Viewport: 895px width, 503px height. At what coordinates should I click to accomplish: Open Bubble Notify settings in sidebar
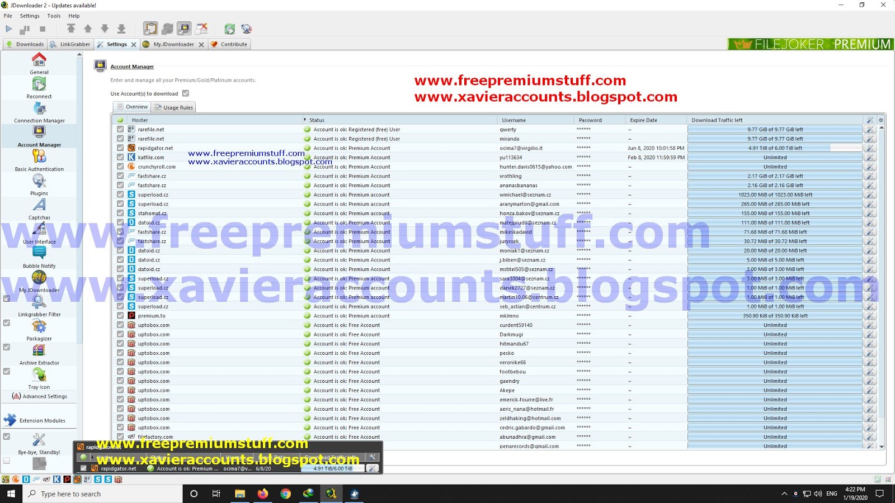[39, 257]
